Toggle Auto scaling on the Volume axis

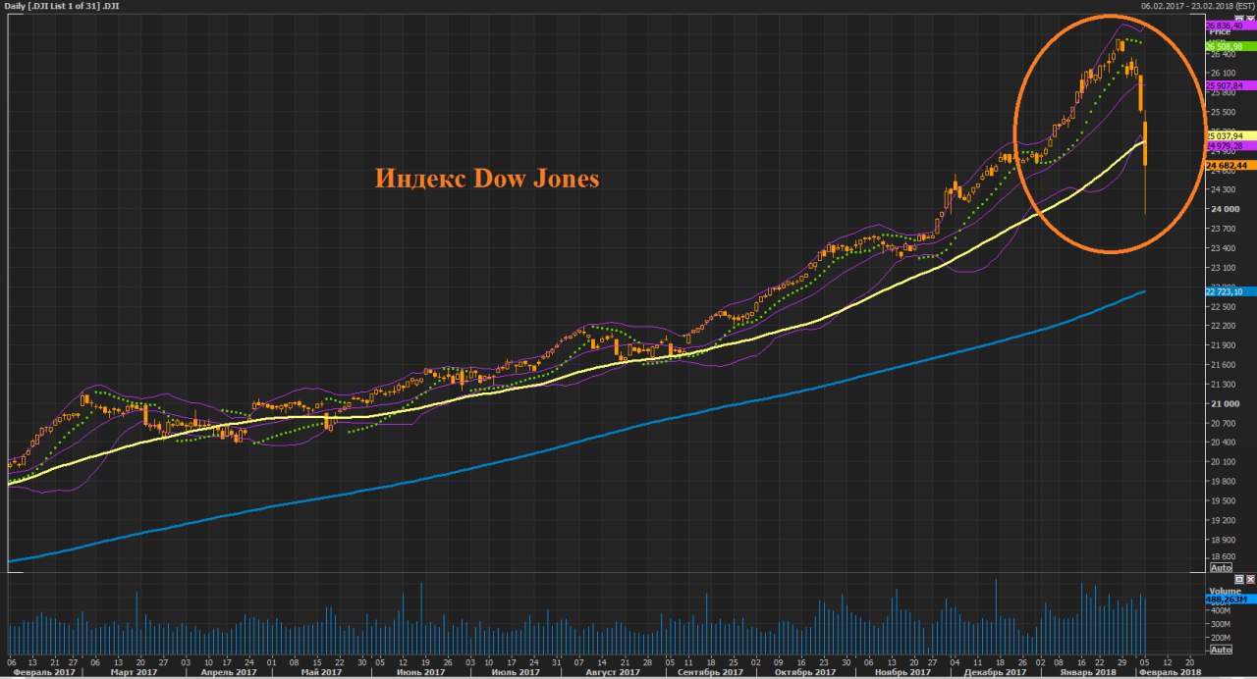[x=1221, y=650]
